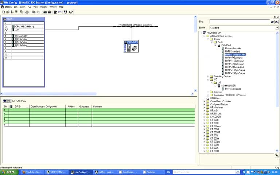Click the Open folder toolbar icon

pos(8,12)
